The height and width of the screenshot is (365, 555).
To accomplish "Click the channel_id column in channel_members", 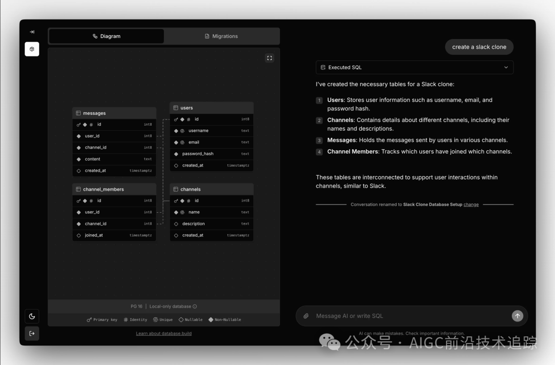I will (x=114, y=224).
